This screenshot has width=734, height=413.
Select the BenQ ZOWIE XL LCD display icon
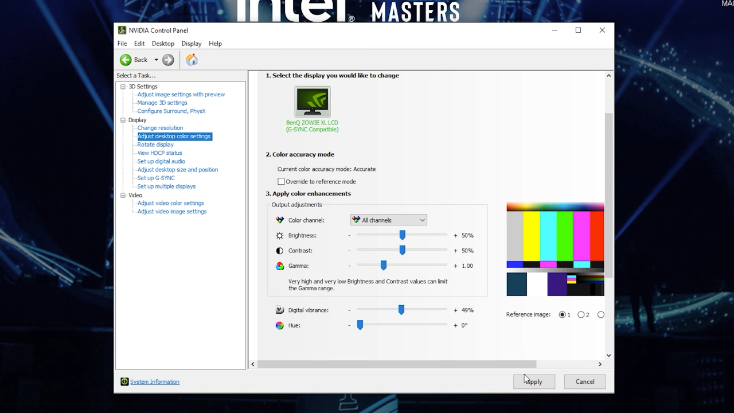(x=313, y=102)
